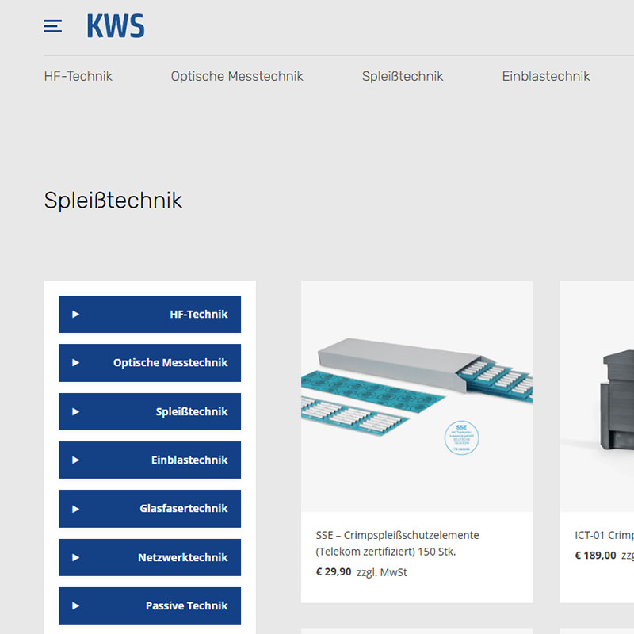Expand the Glasfasertechnik sidebar arrow
634x634 pixels.
pos(76,509)
